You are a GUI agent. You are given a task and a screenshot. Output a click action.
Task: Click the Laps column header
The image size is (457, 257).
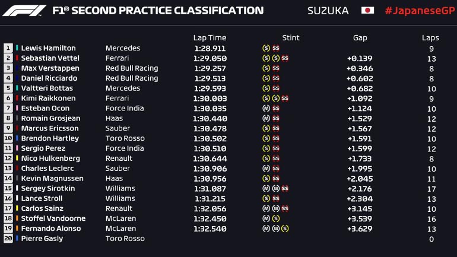(430, 37)
